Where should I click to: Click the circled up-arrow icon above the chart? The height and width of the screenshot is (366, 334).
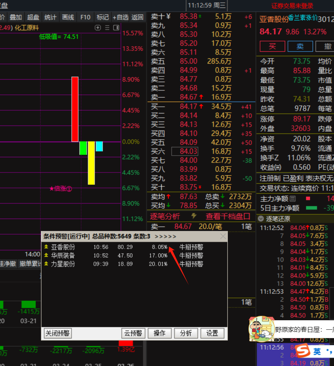(x=98, y=27)
